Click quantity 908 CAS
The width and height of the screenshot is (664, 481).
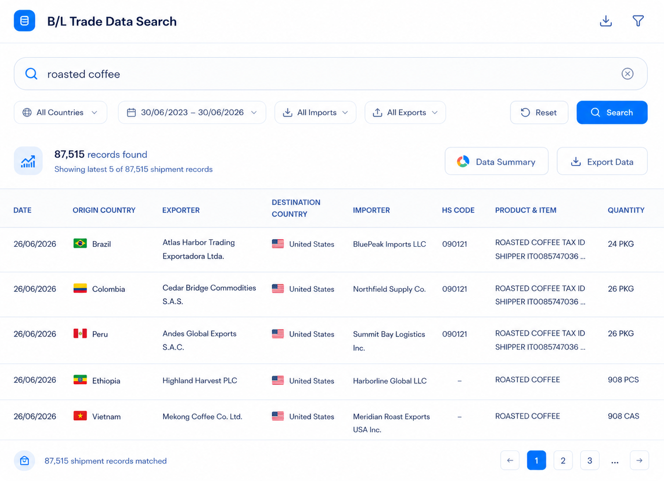[623, 416]
